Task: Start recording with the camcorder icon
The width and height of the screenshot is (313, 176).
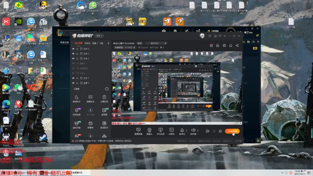Action: click(x=207, y=131)
